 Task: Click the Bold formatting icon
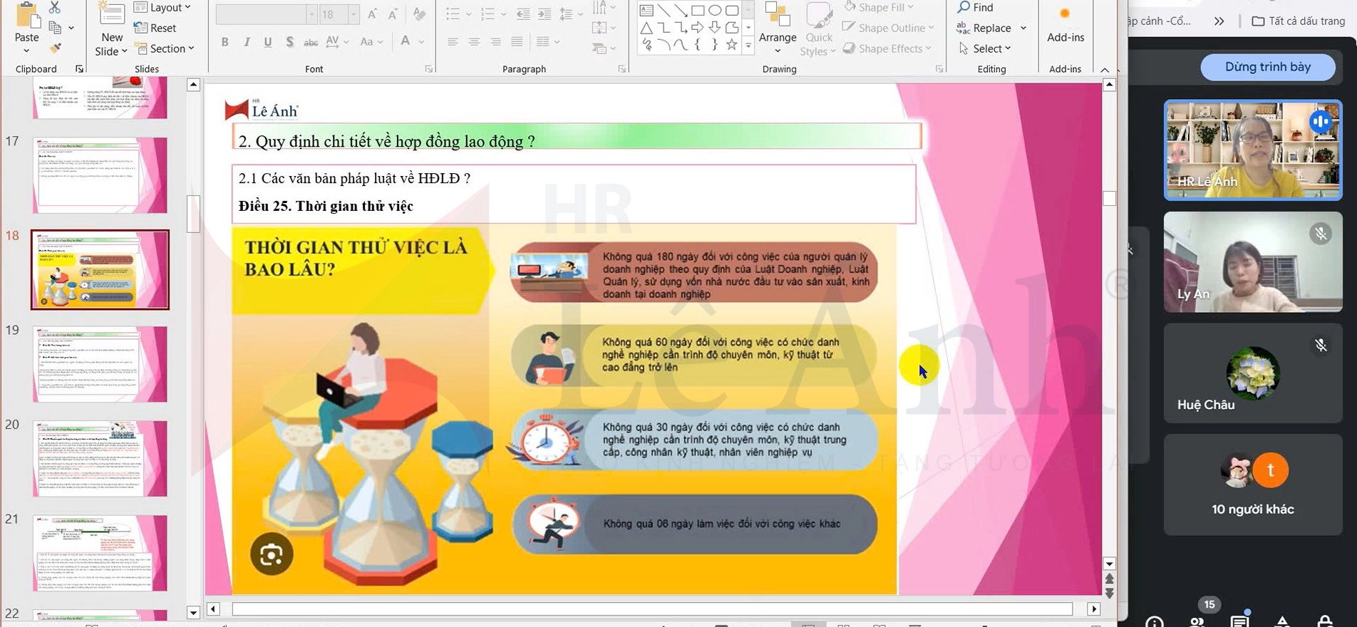click(x=225, y=42)
